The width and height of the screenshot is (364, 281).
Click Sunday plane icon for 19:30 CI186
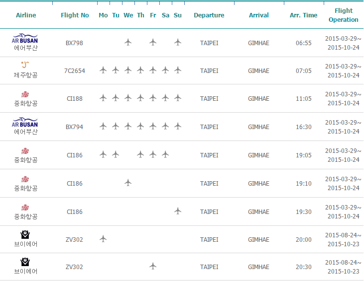coord(178,211)
